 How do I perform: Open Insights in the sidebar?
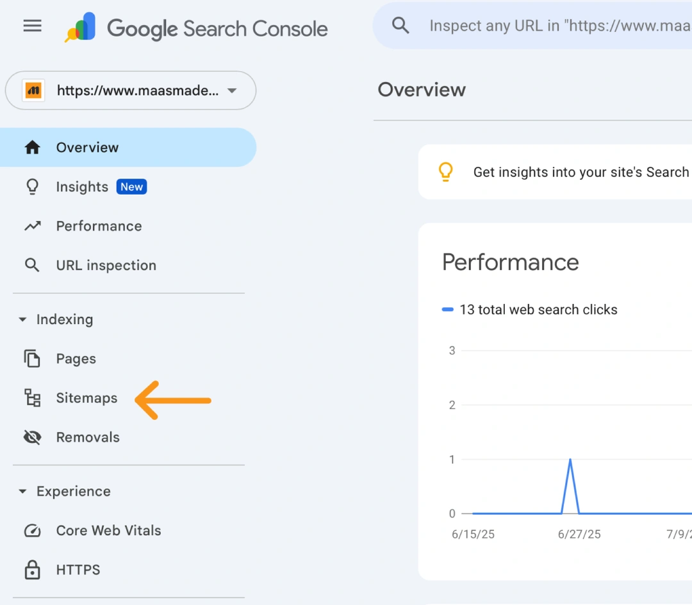pyautogui.click(x=82, y=186)
